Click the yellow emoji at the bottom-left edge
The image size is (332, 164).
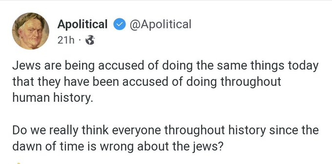19,163
